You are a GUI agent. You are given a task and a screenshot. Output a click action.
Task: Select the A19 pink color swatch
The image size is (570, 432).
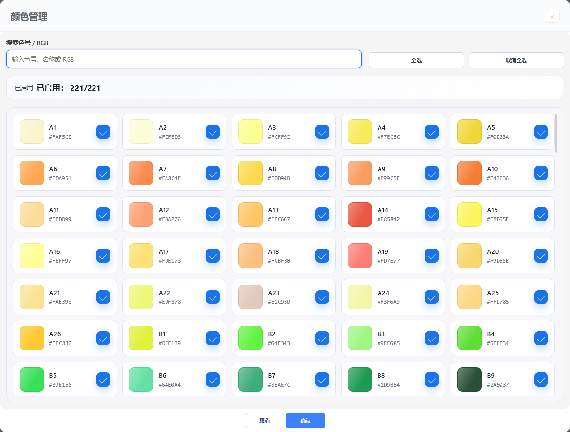tap(360, 255)
